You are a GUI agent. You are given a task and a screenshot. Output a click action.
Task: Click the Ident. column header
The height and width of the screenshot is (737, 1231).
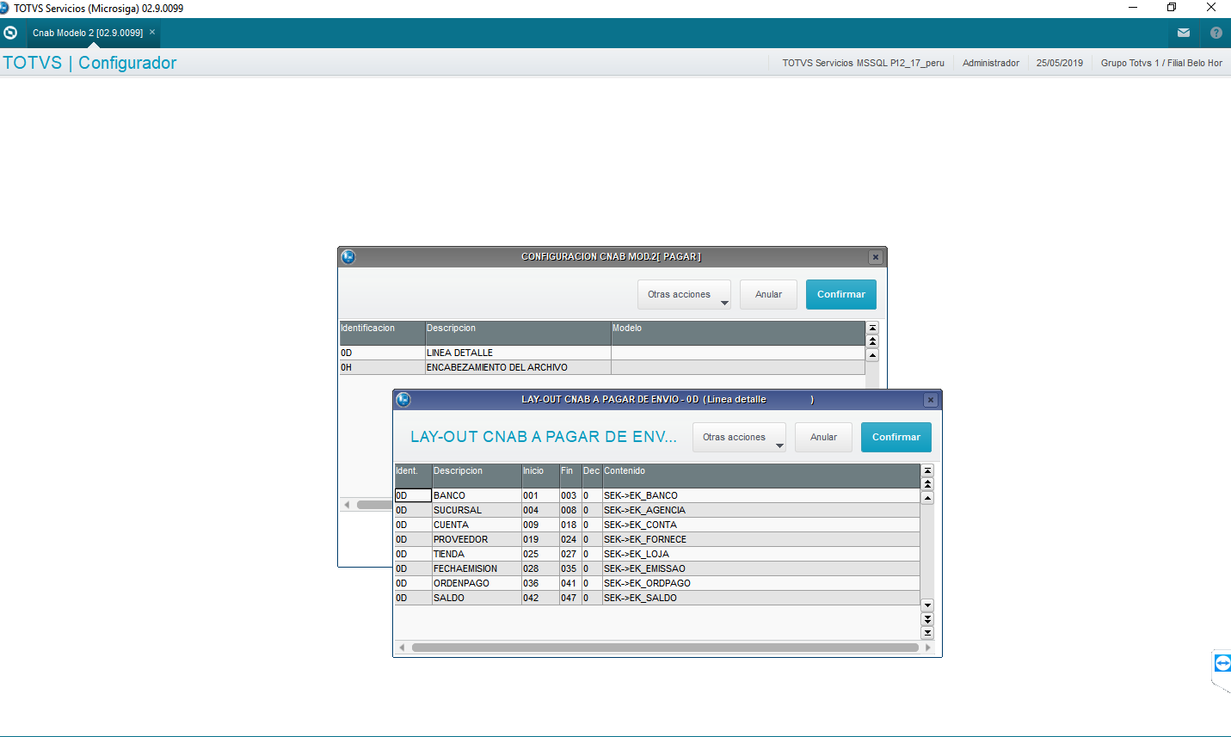click(413, 476)
